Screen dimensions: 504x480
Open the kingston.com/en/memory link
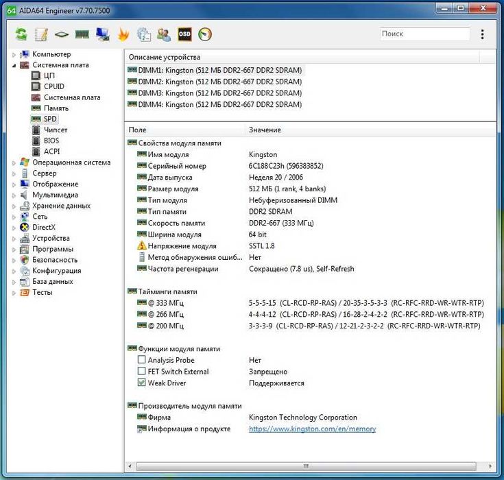point(312,429)
